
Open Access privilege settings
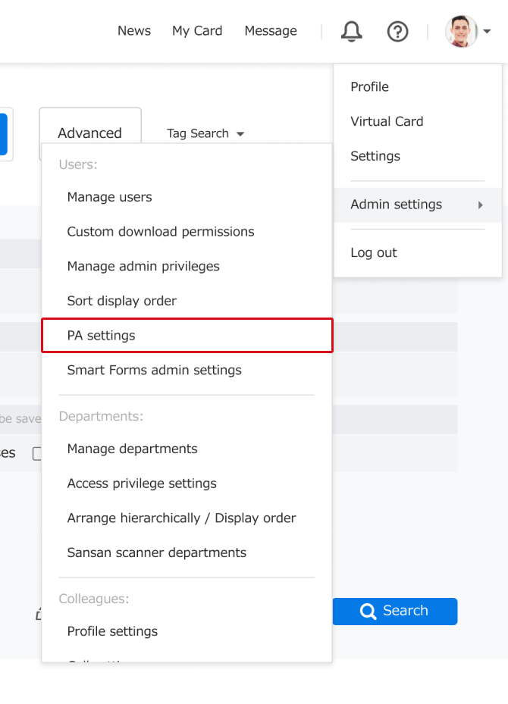[x=187, y=483]
